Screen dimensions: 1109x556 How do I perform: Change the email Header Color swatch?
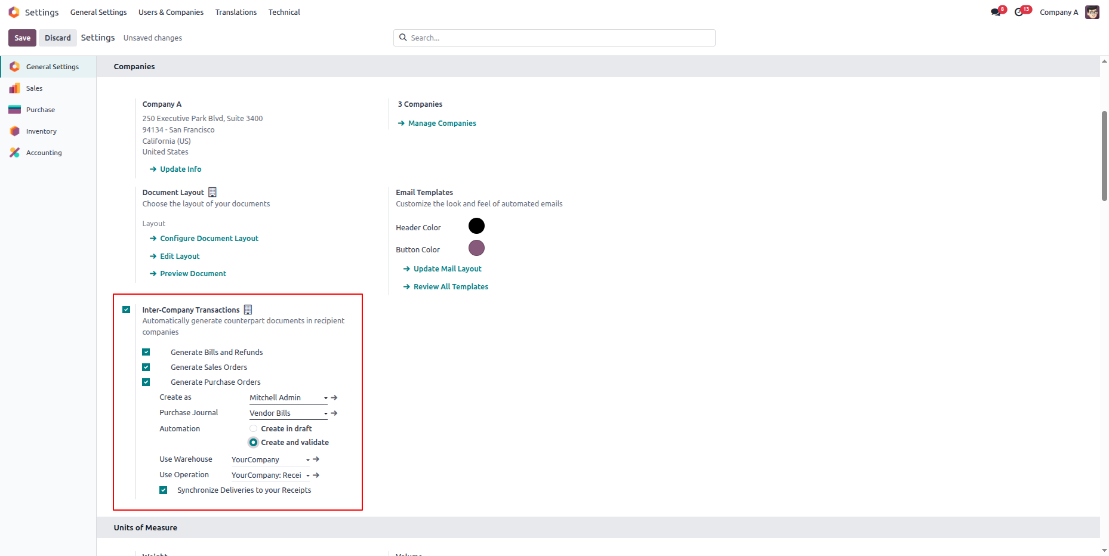click(x=476, y=226)
